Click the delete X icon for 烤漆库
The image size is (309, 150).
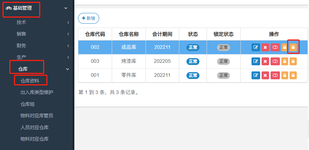pos(265,61)
